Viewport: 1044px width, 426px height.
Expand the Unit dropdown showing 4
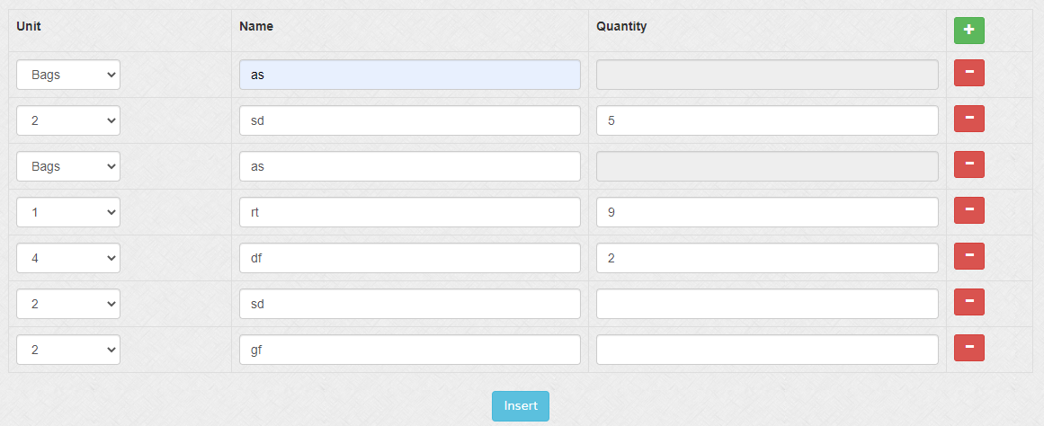68,258
